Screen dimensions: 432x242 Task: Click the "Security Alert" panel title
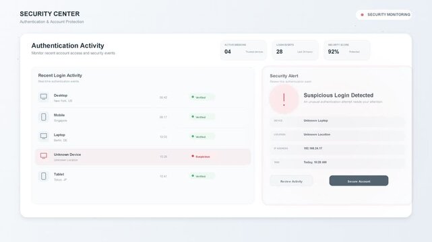[x=284, y=76]
